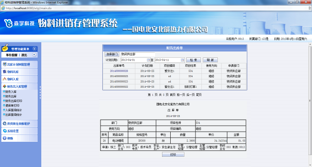Click the 计划日期 column header
Screen dimensions: 312x167
pyautogui.click(x=147, y=66)
